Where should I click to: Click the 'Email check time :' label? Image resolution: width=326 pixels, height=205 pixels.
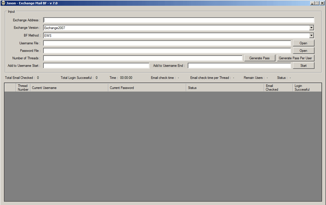pyautogui.click(x=163, y=78)
